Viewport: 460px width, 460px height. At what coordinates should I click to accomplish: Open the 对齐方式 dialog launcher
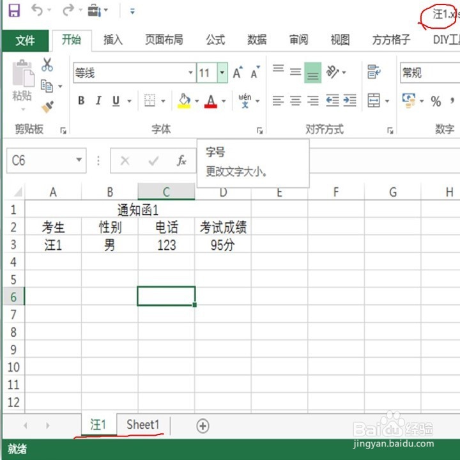click(390, 130)
